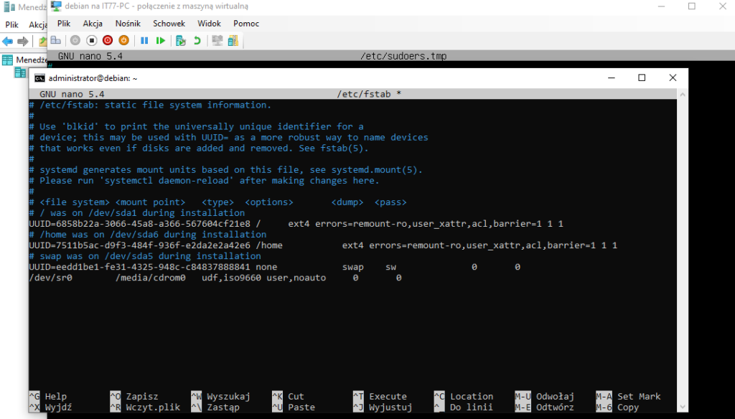Reset the VM using the green play icon
Image resolution: width=735 pixels, height=419 pixels.
coord(160,41)
